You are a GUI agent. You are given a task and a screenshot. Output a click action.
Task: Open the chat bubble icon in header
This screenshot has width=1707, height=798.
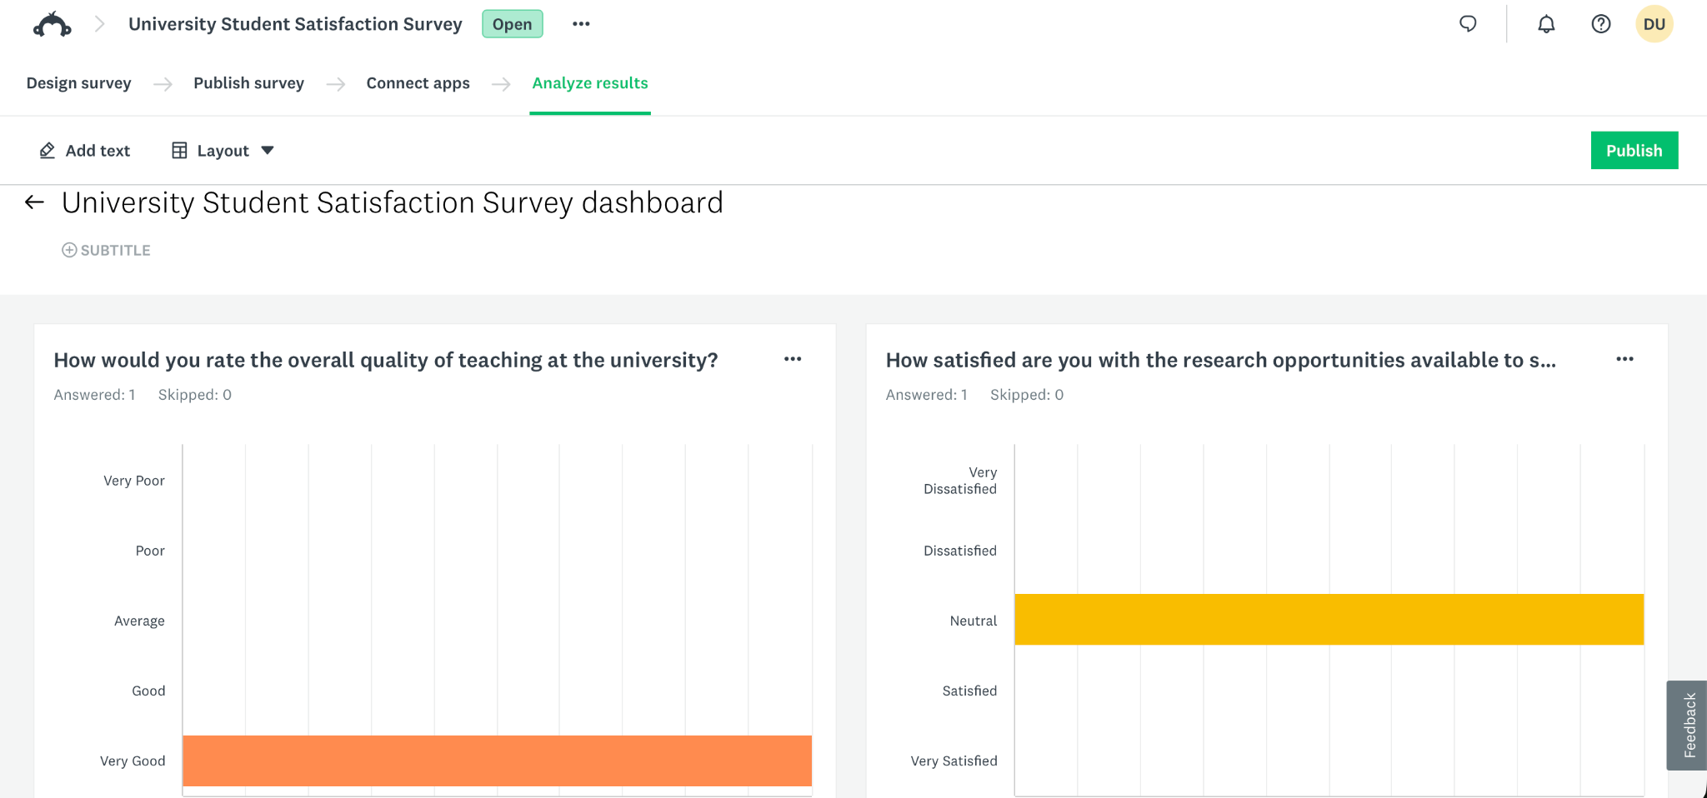tap(1468, 24)
